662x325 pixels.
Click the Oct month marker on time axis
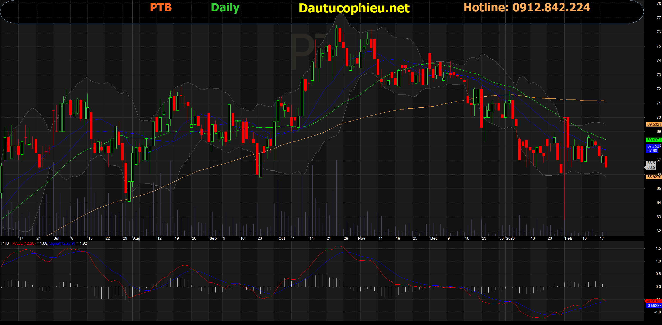[x=282, y=238]
